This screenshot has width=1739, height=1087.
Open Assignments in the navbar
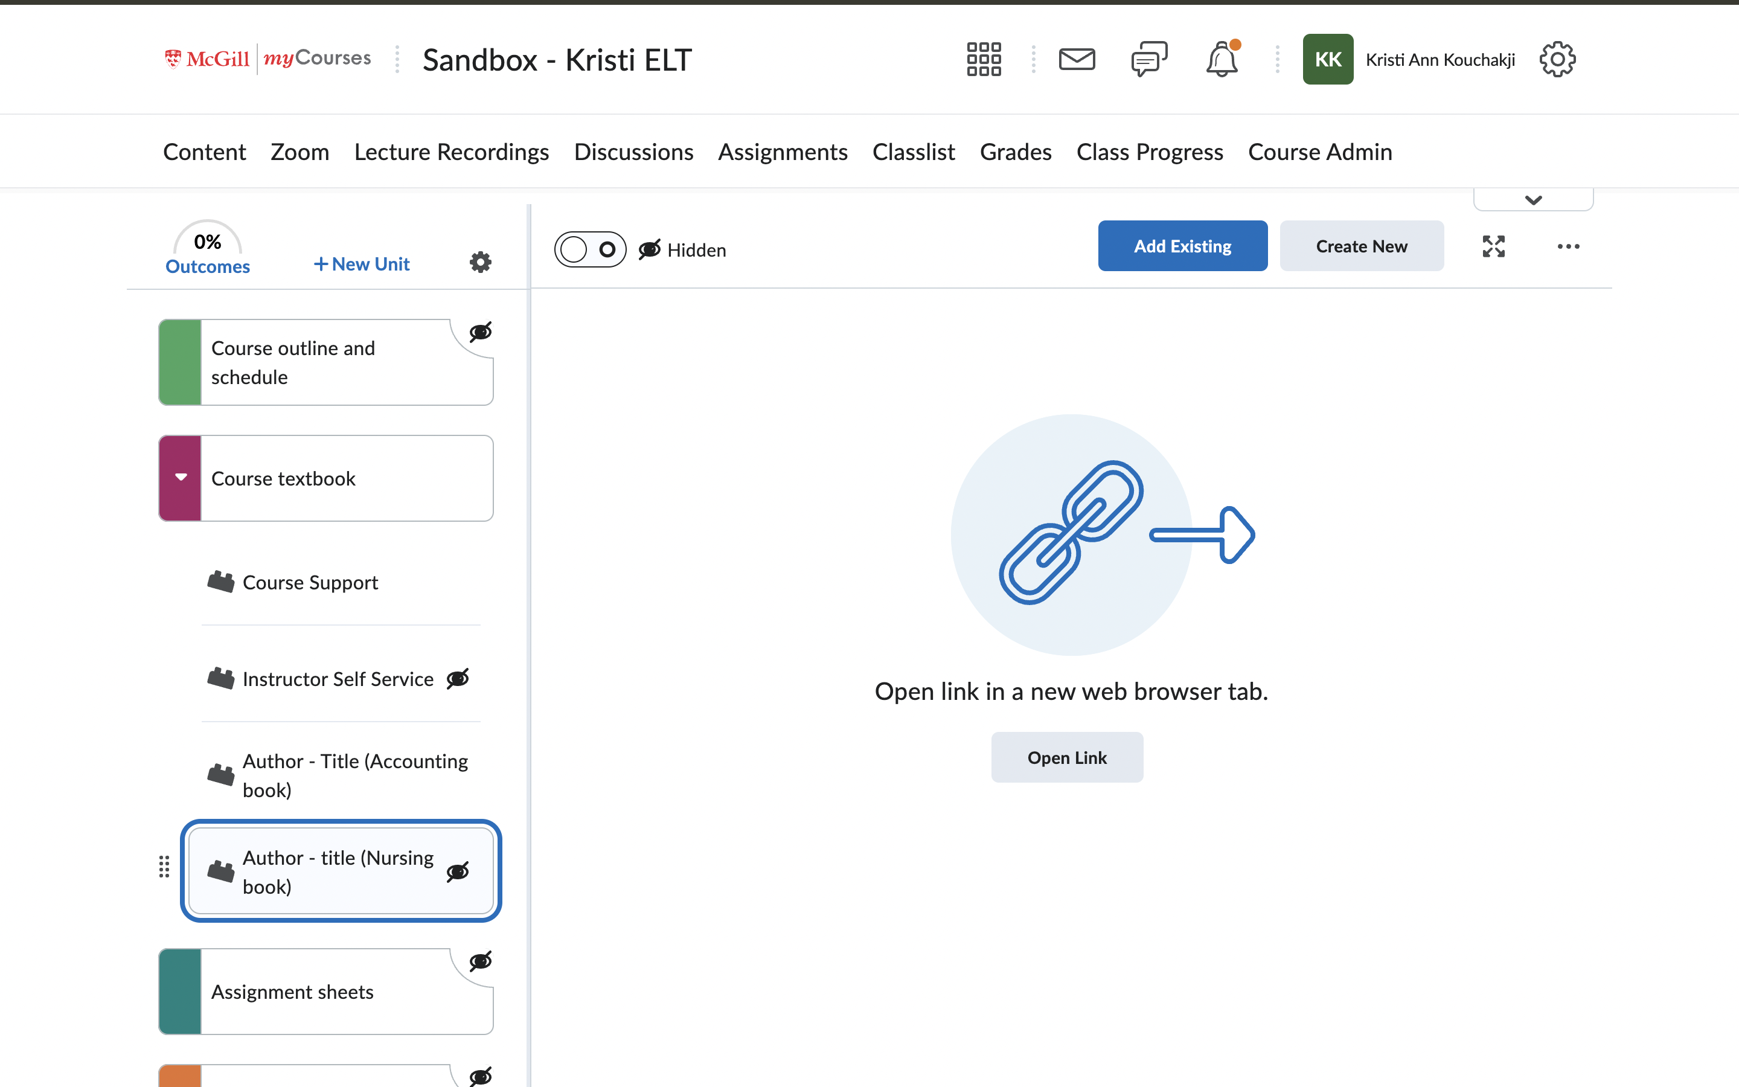783,152
